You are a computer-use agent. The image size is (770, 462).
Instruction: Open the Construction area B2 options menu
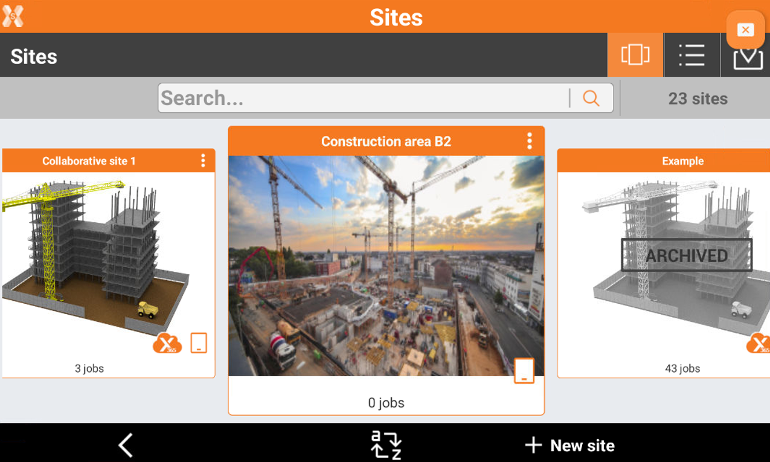pyautogui.click(x=529, y=141)
